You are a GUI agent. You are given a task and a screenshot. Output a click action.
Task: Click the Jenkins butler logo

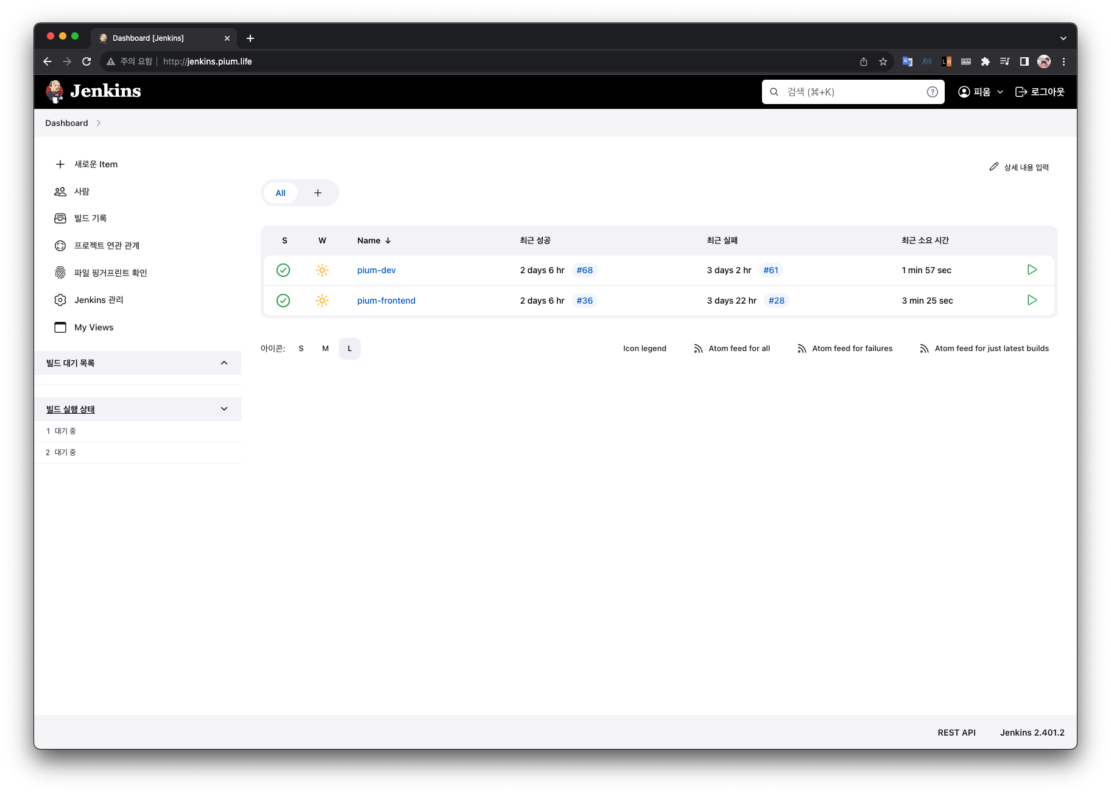tap(55, 91)
